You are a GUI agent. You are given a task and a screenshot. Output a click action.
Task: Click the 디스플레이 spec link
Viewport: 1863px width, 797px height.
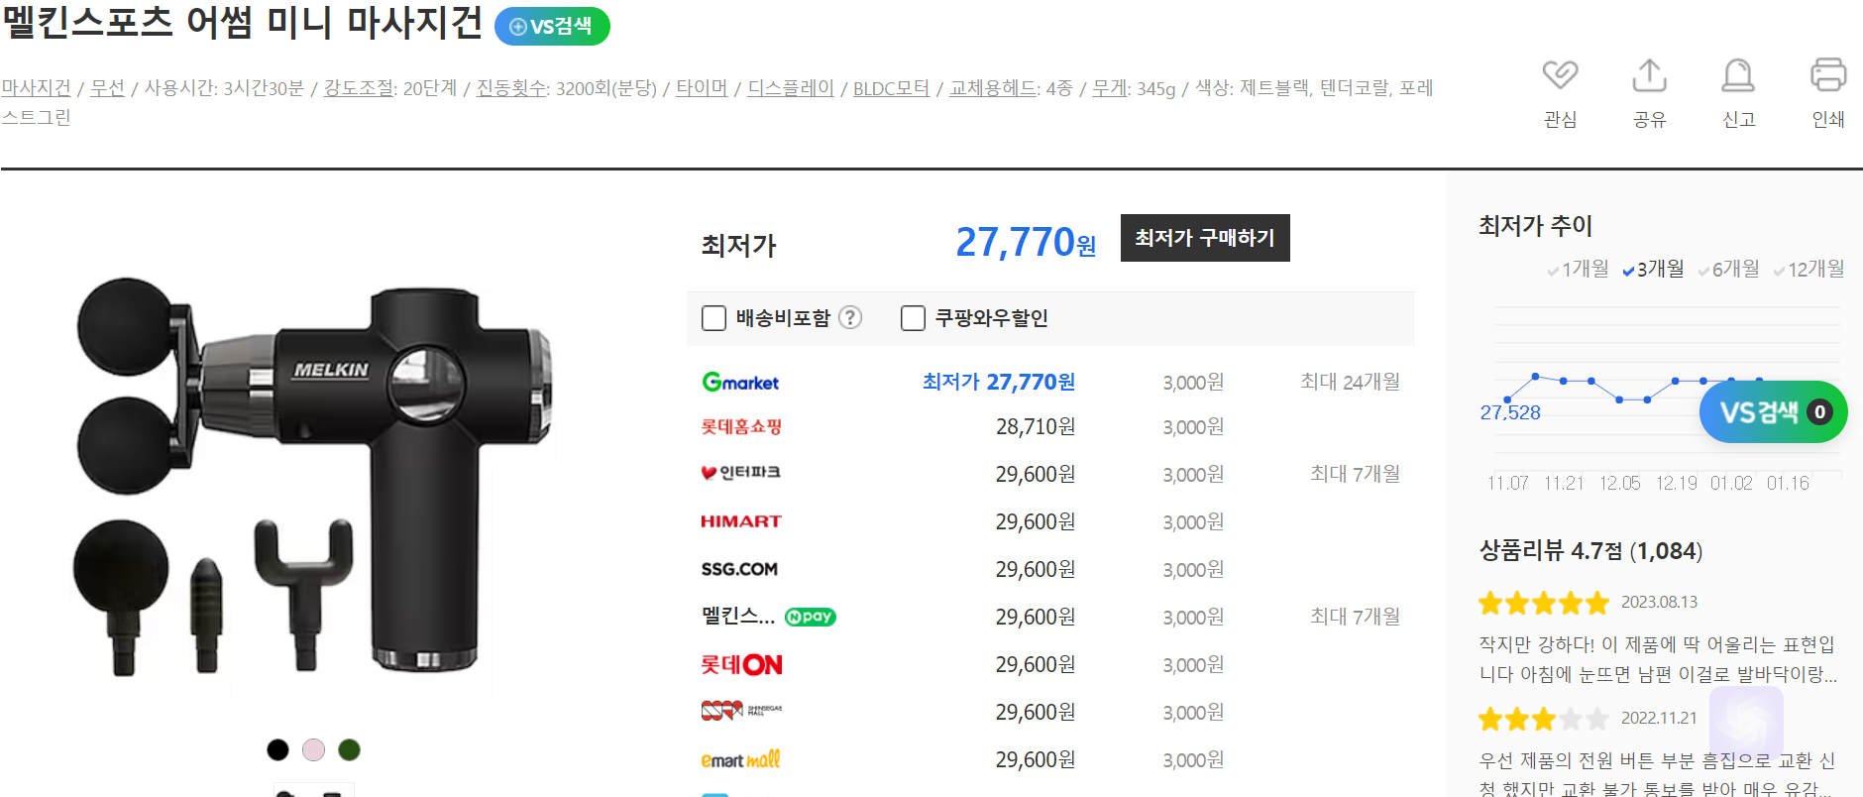click(791, 88)
